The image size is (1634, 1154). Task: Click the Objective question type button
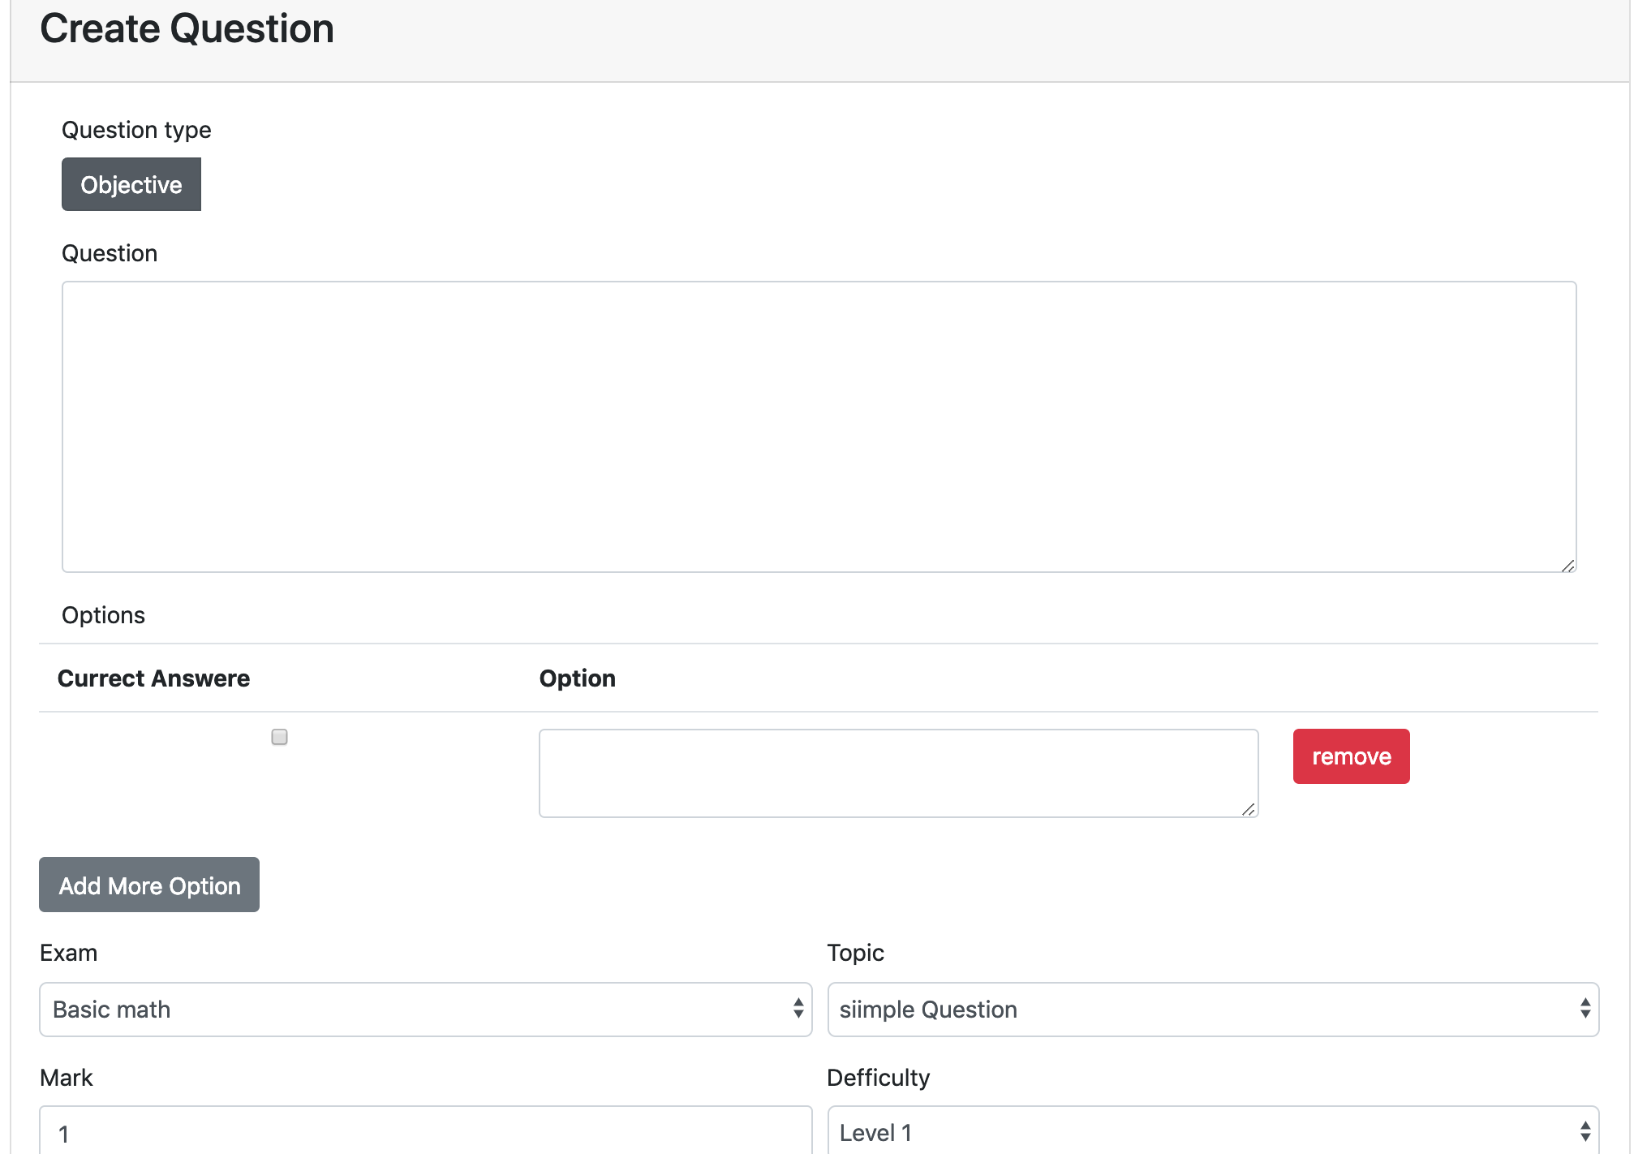[131, 184]
